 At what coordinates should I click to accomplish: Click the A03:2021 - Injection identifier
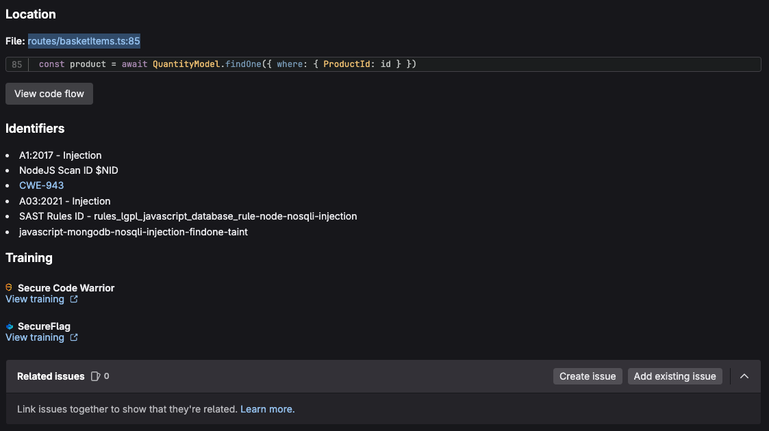click(64, 201)
